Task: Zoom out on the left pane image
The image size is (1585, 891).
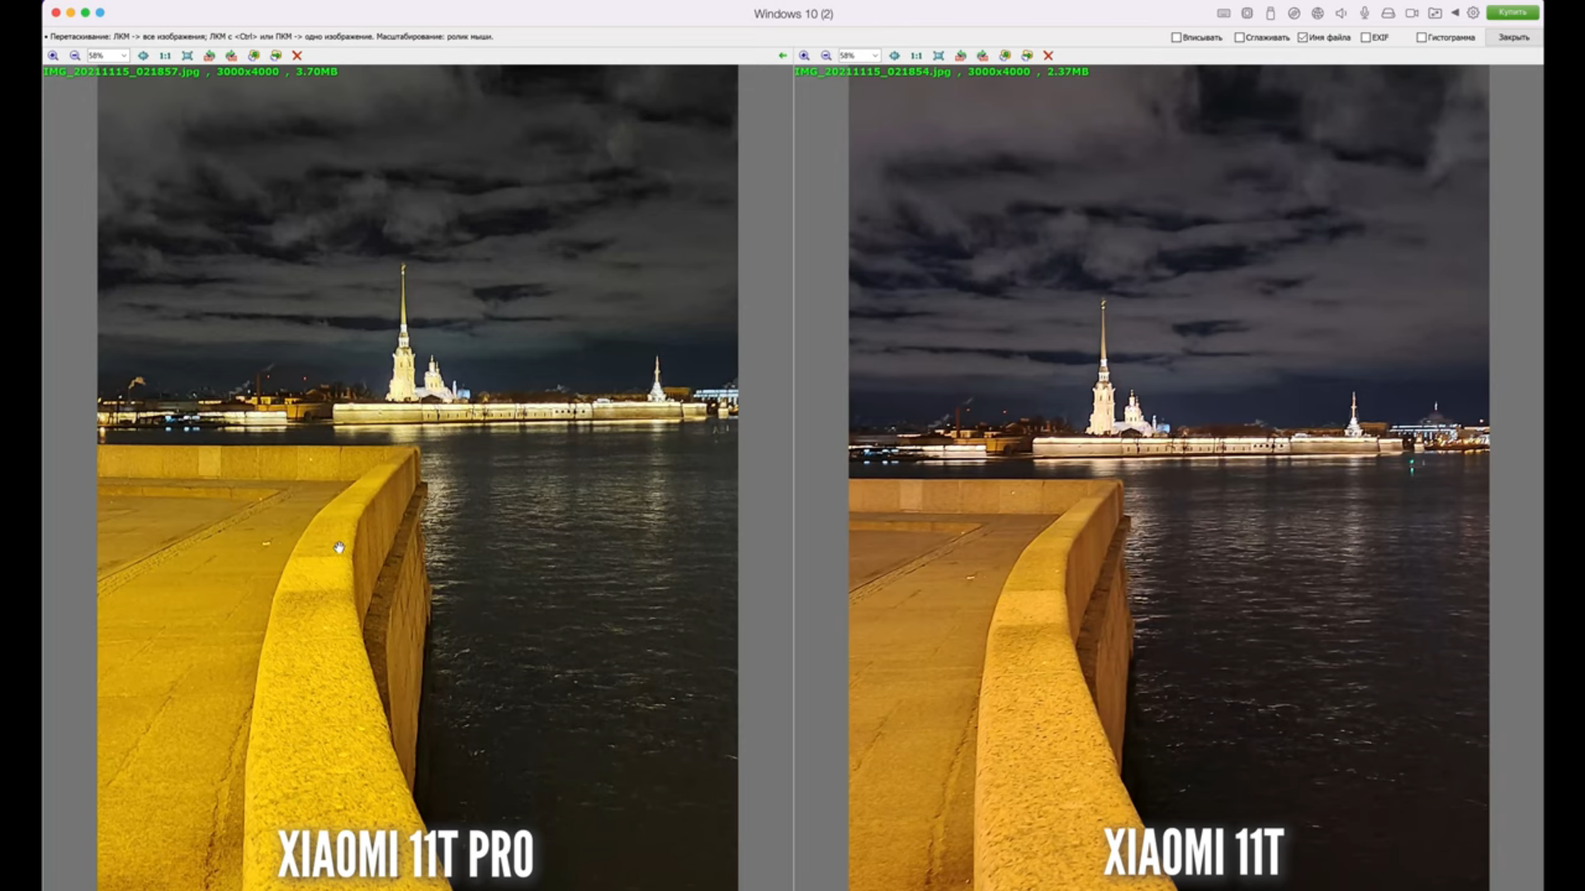Action: pyautogui.click(x=75, y=55)
